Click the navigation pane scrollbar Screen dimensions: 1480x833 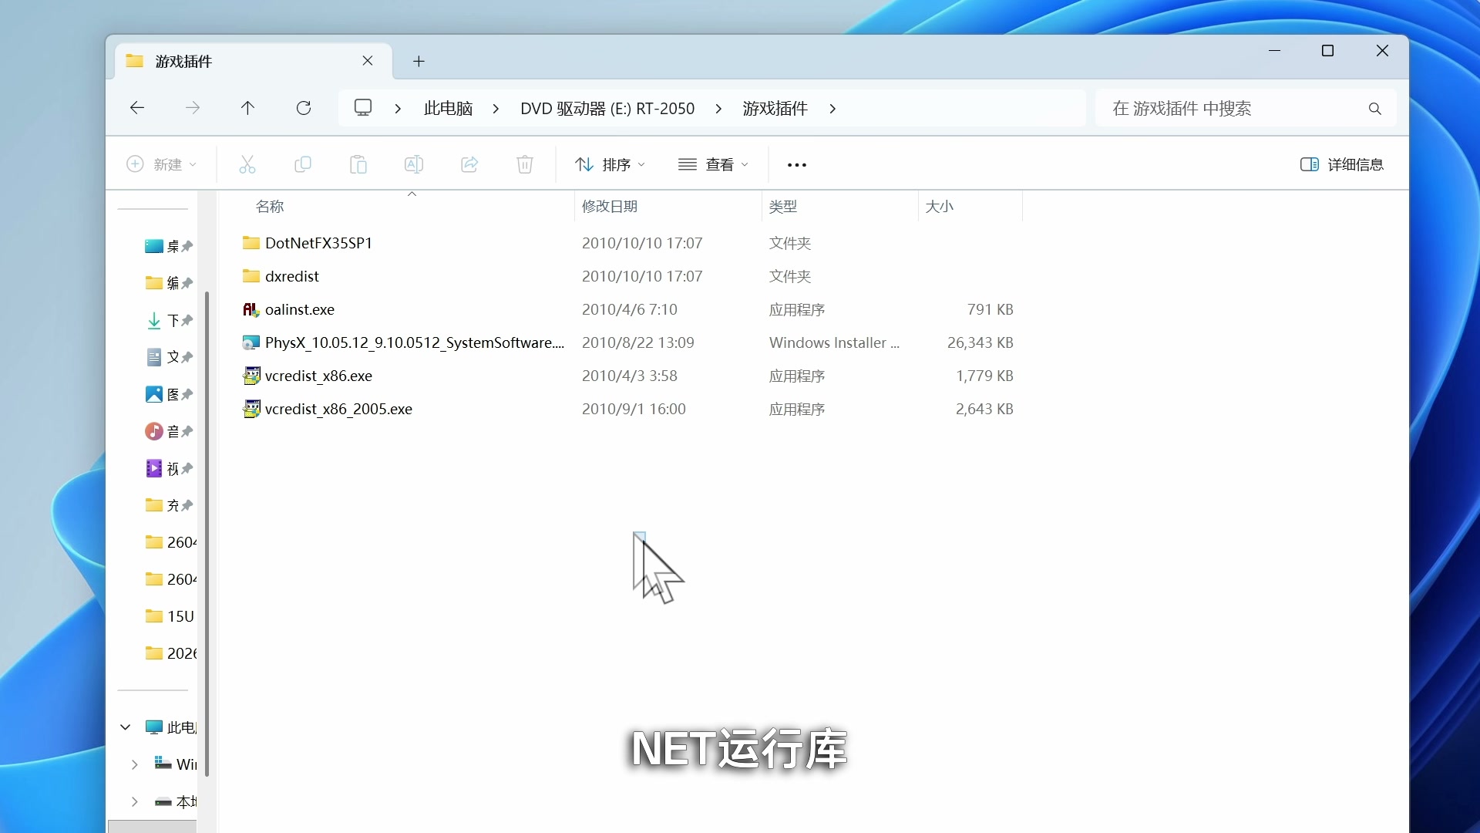[x=207, y=532]
